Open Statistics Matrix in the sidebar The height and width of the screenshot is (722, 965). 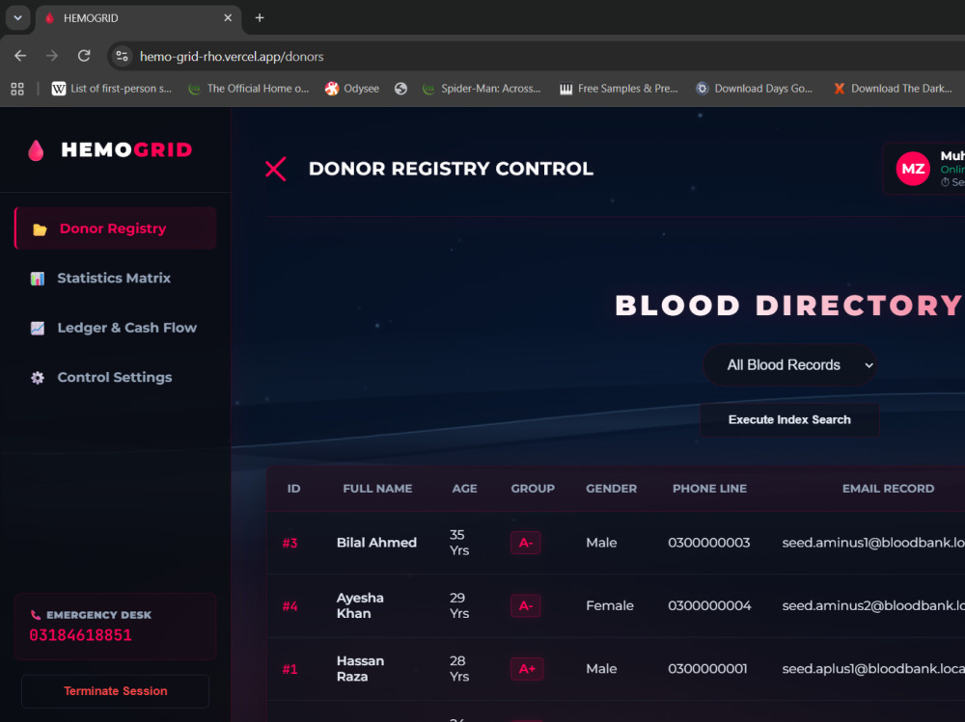pyautogui.click(x=115, y=278)
